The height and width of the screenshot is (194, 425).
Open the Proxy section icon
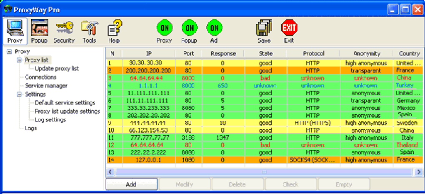click(x=15, y=31)
